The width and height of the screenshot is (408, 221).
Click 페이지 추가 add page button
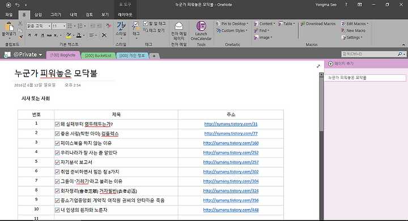coord(341,63)
